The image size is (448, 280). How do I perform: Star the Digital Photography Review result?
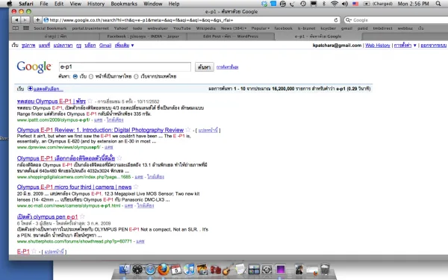click(187, 129)
